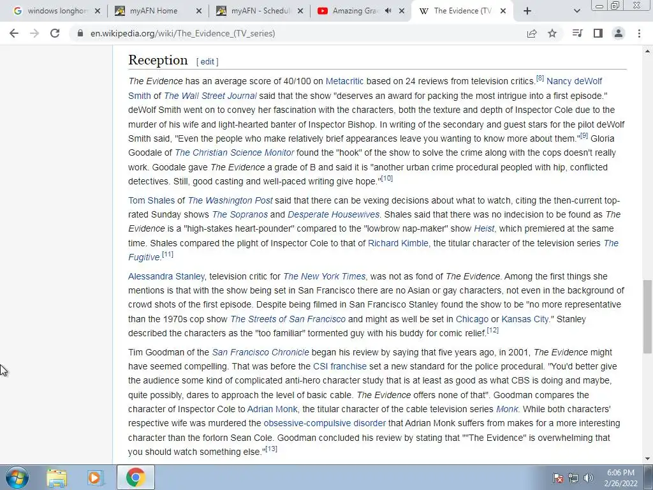The width and height of the screenshot is (653, 490).
Task: Open The Sopranos link
Action: 240,214
